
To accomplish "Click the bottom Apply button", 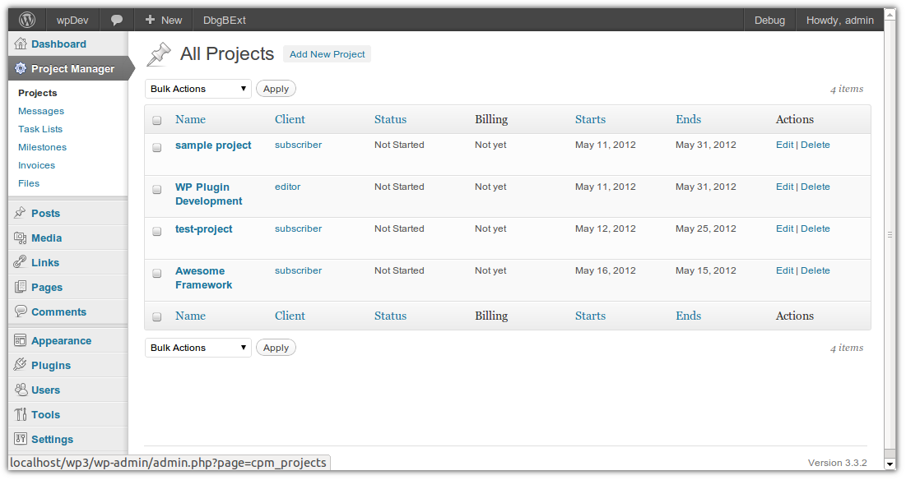I will click(x=276, y=348).
